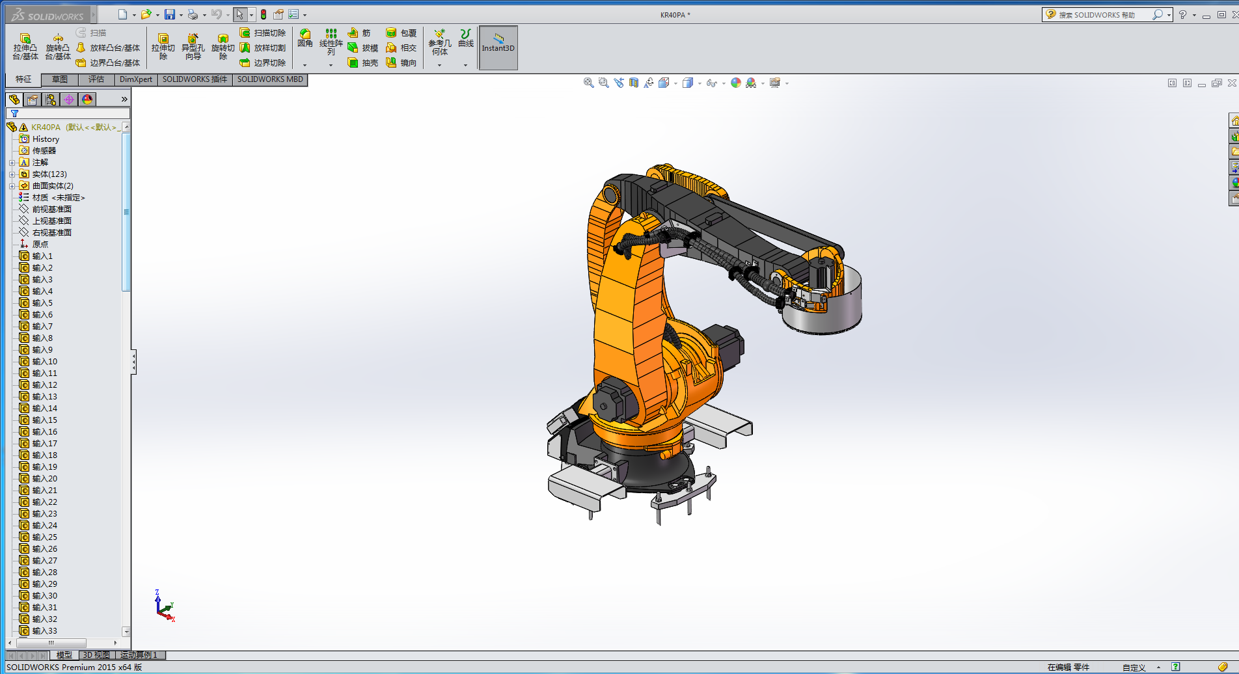Image resolution: width=1239 pixels, height=674 pixels.
Task: Open the 参考几何体 reference geometry dropdown arrow
Action: pos(439,65)
